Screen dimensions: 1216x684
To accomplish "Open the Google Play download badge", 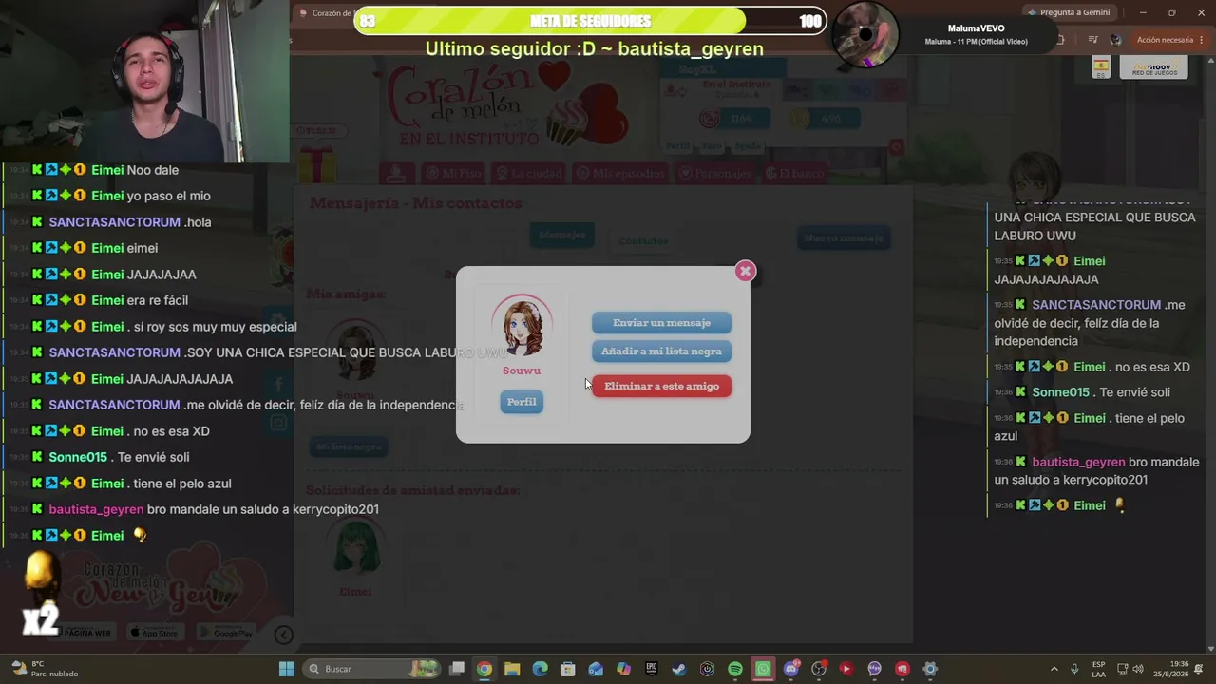I will [x=226, y=633].
